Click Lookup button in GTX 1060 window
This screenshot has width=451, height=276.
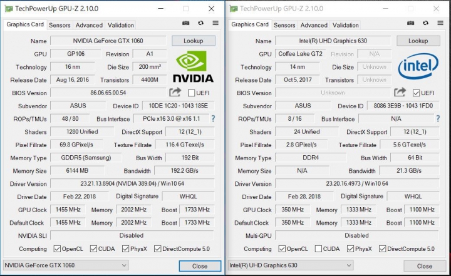point(194,41)
